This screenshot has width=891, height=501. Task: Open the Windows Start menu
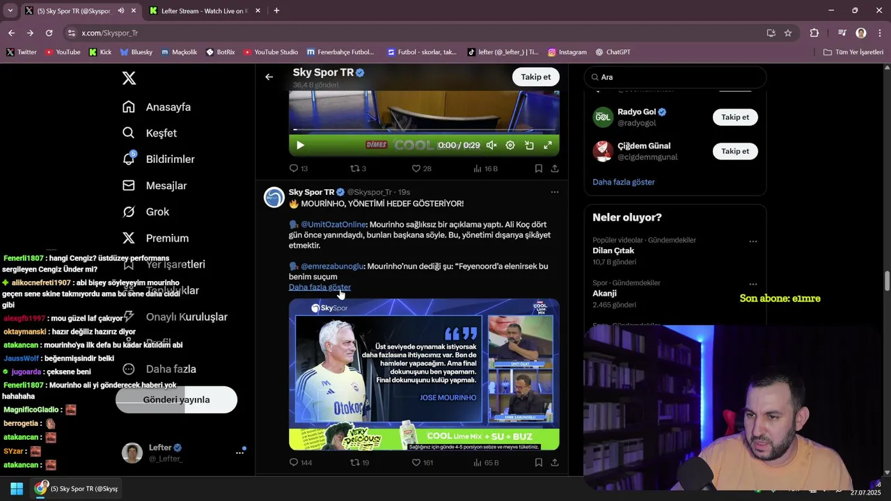(17, 488)
